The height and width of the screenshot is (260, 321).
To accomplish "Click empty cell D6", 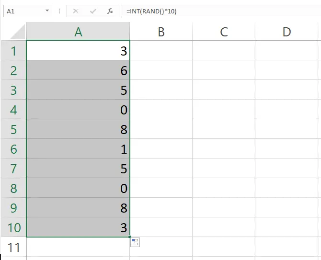I will pyautogui.click(x=287, y=149).
